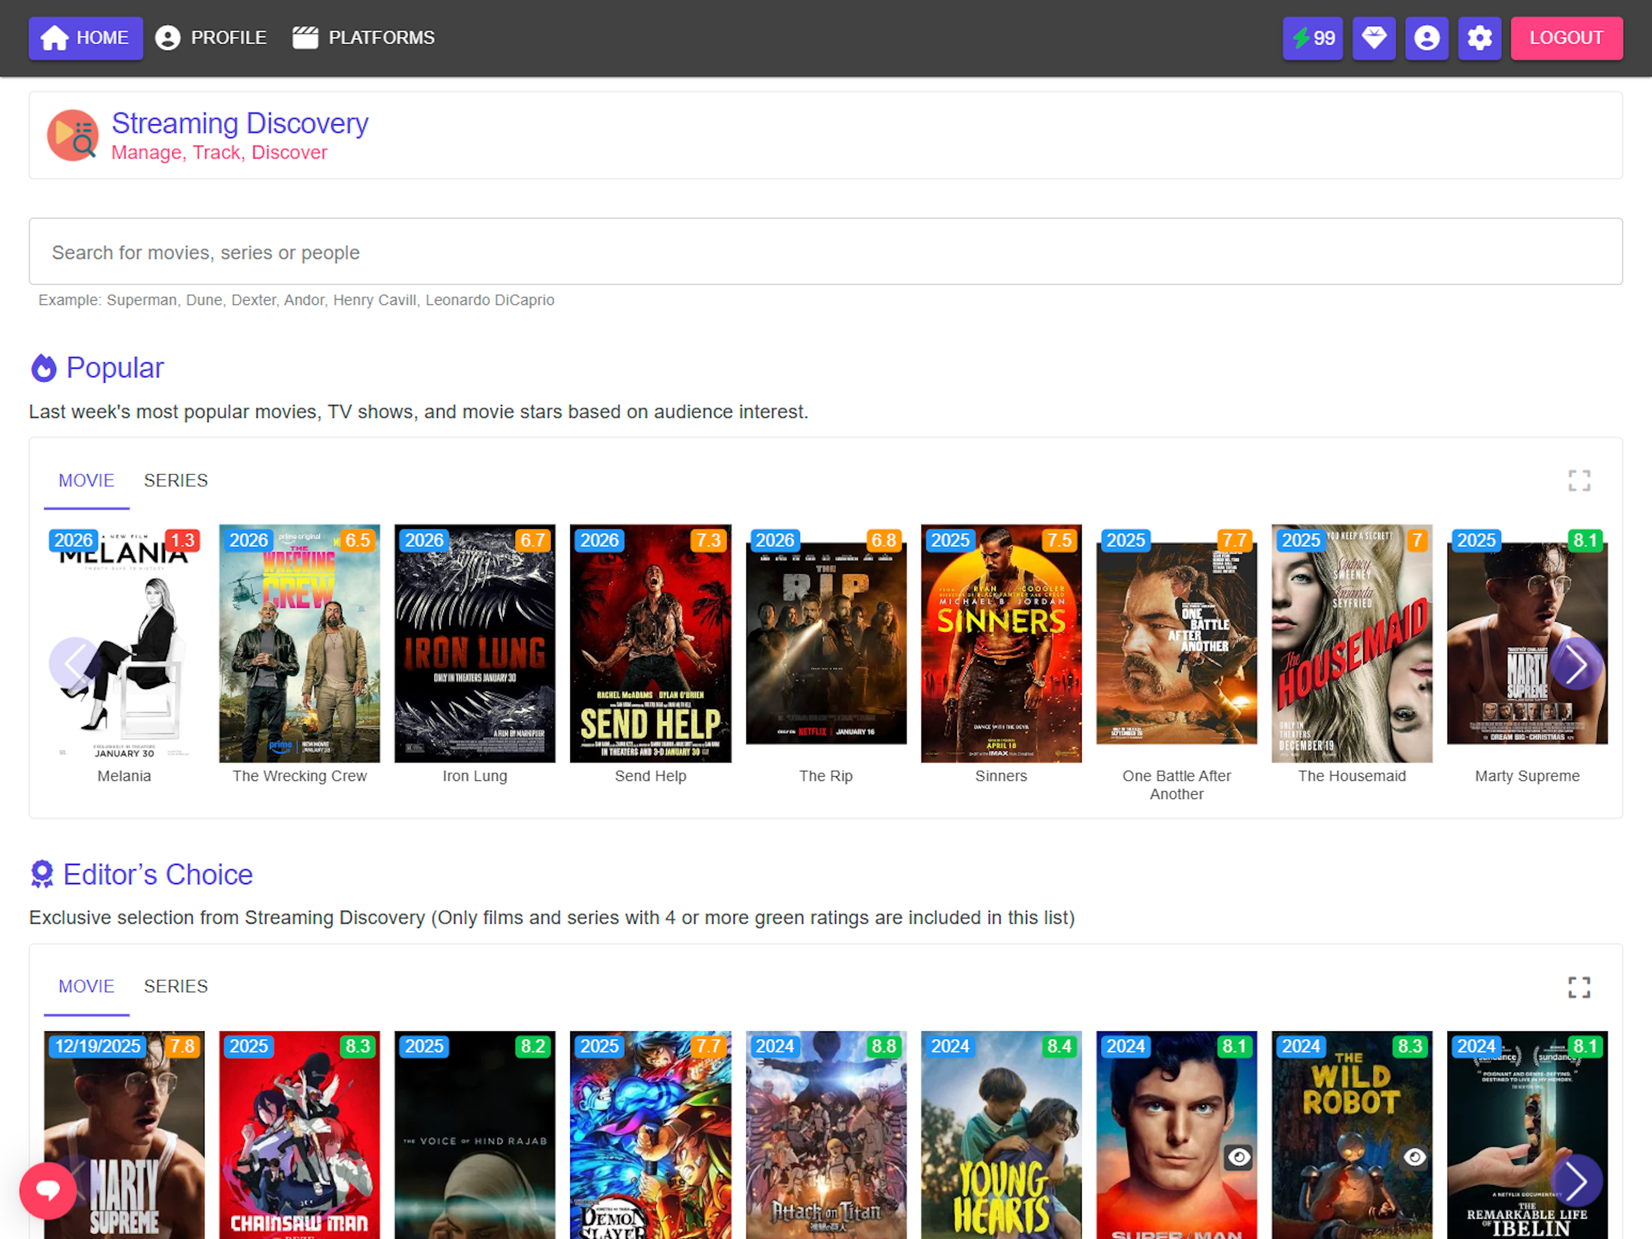1652x1239 pixels.
Task: Open the diamond premium button
Action: (x=1373, y=38)
